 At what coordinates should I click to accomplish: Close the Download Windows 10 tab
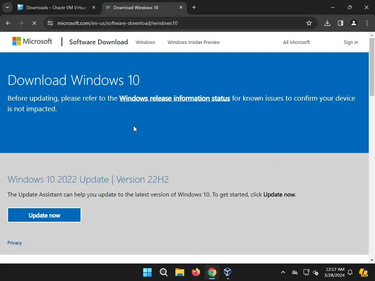pos(181,7)
